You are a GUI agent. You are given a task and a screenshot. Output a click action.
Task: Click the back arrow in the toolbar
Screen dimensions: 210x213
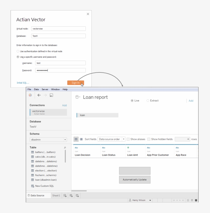click(x=39, y=95)
